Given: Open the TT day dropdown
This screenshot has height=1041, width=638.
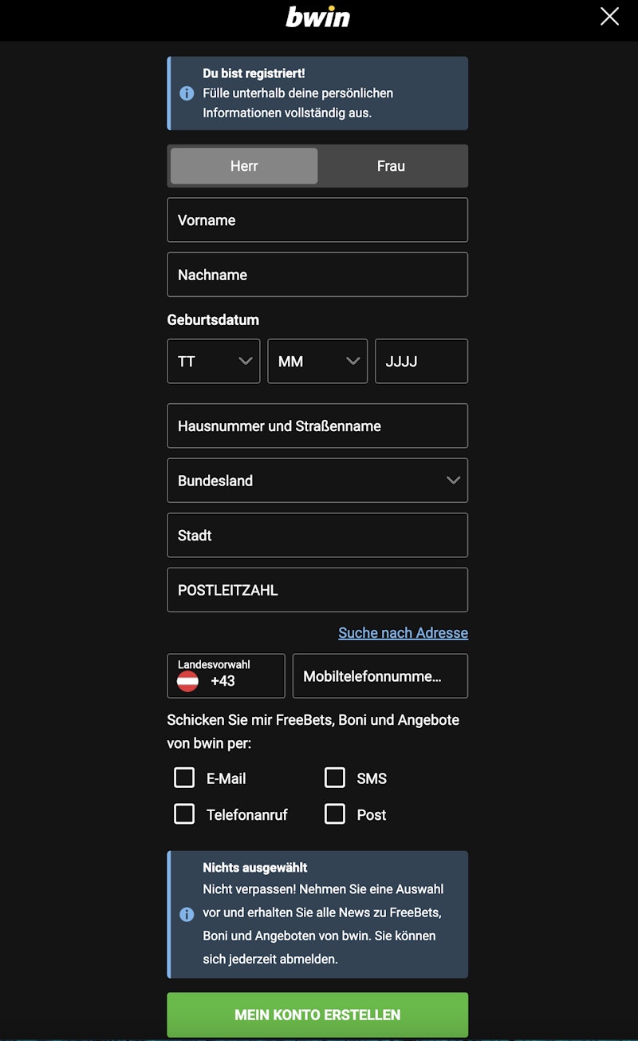Looking at the screenshot, I should click(x=214, y=362).
